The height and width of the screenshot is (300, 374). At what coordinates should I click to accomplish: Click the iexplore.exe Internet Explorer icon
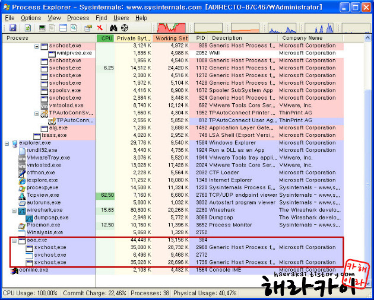(22, 181)
